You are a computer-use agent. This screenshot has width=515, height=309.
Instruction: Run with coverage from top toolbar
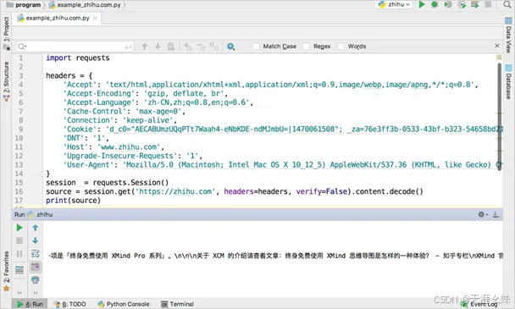[448, 4]
